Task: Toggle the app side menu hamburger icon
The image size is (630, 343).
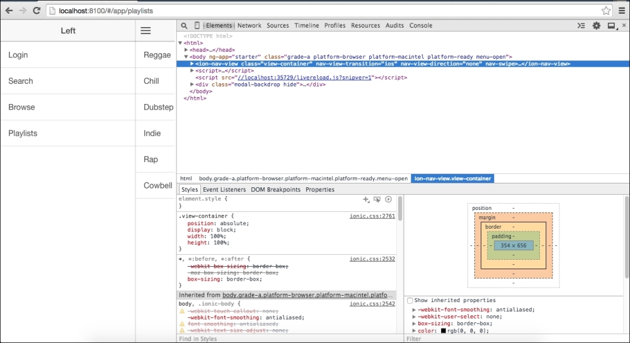Action: coord(146,30)
